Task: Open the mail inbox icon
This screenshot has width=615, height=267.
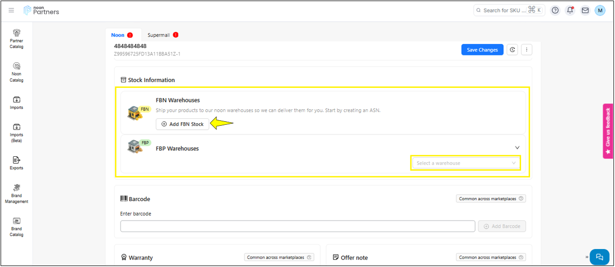Action: point(584,10)
